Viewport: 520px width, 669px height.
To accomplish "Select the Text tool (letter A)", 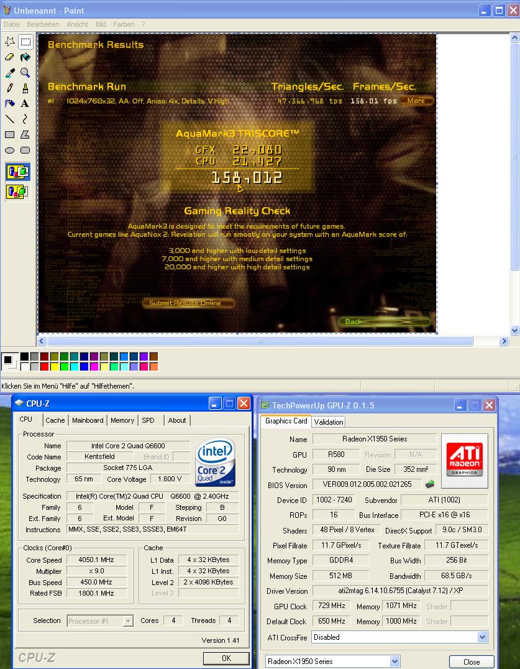I will [25, 104].
